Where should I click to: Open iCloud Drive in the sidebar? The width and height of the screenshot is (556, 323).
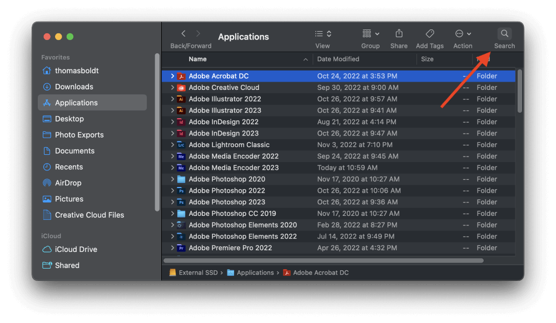(92, 249)
